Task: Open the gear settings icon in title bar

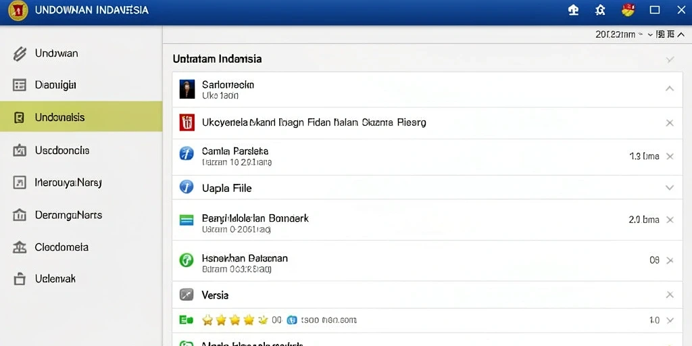Action: [x=600, y=10]
